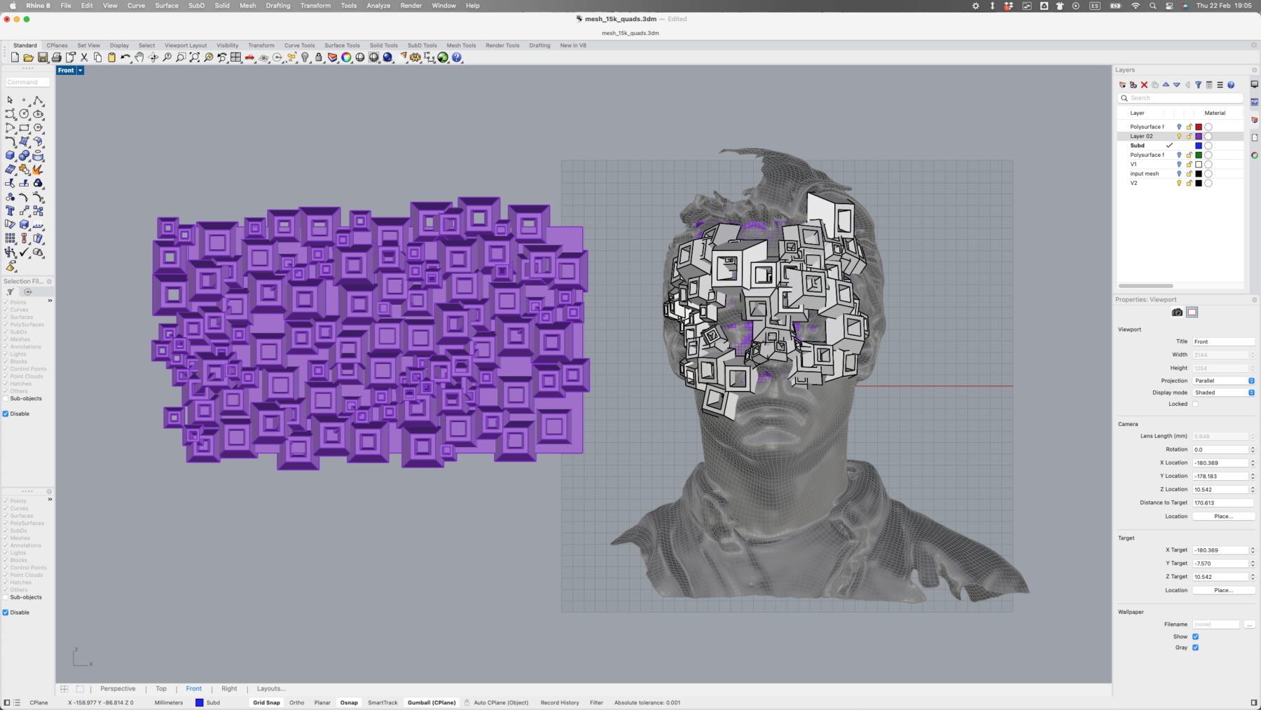The image size is (1261, 710).
Task: Click the Open file folder icon
Action: (29, 57)
